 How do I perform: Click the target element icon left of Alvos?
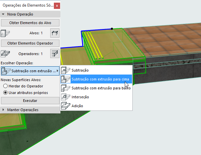click(x=5, y=33)
